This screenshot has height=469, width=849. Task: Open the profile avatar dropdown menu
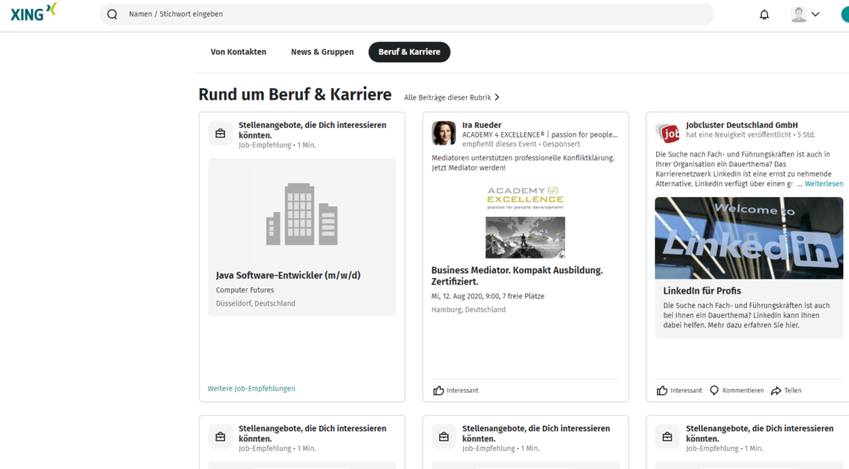coord(805,14)
